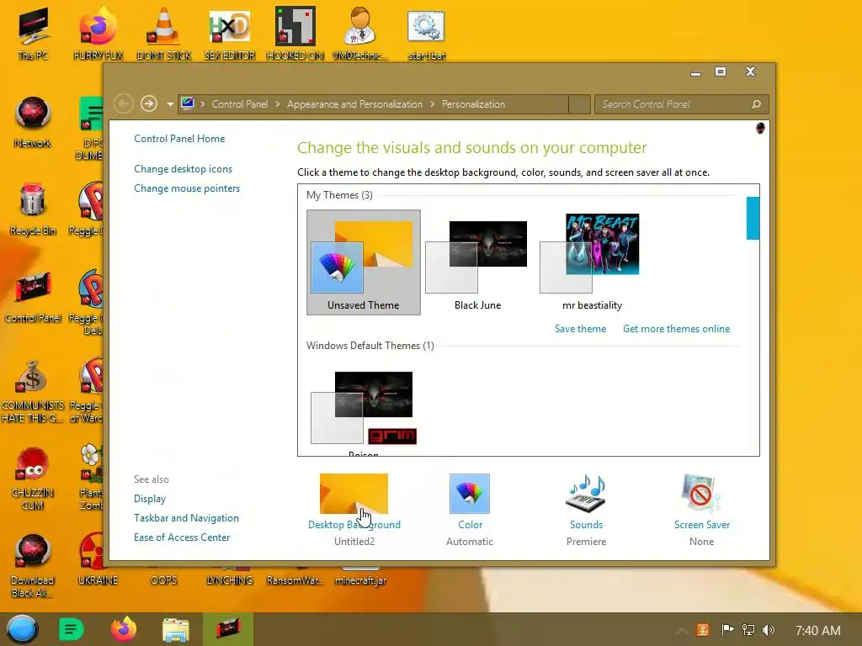Open Ease of Access Center link

pyautogui.click(x=182, y=537)
